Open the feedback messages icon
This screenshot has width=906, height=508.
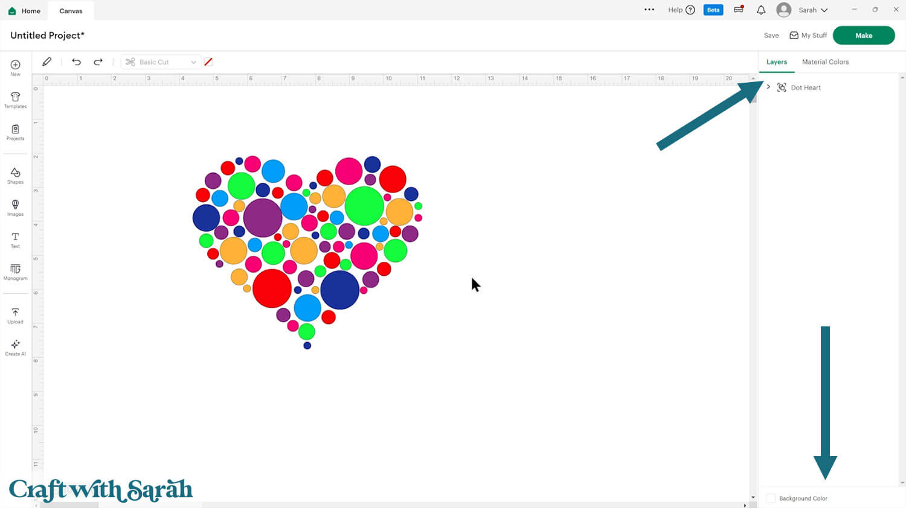click(739, 10)
